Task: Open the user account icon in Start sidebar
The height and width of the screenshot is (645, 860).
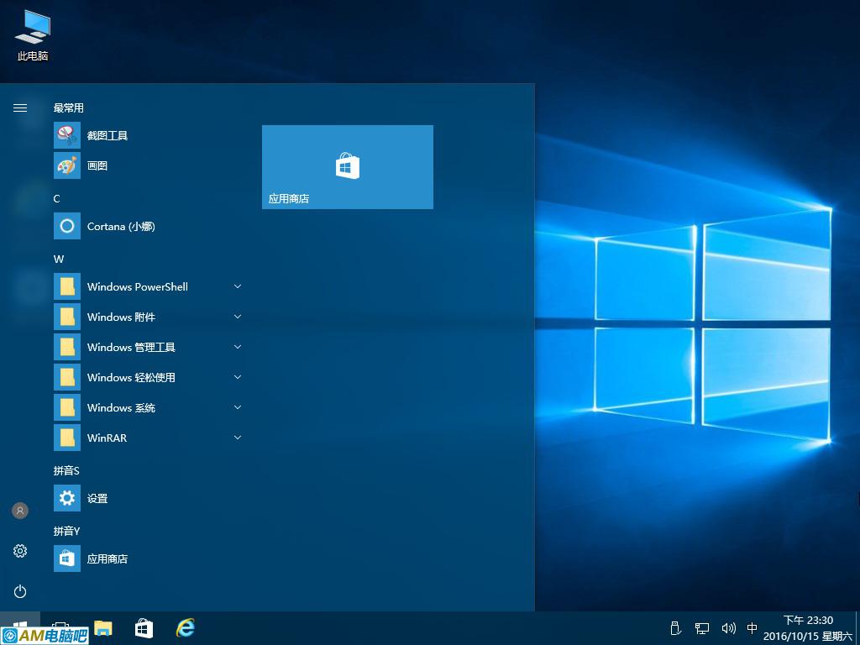Action: pos(20,511)
